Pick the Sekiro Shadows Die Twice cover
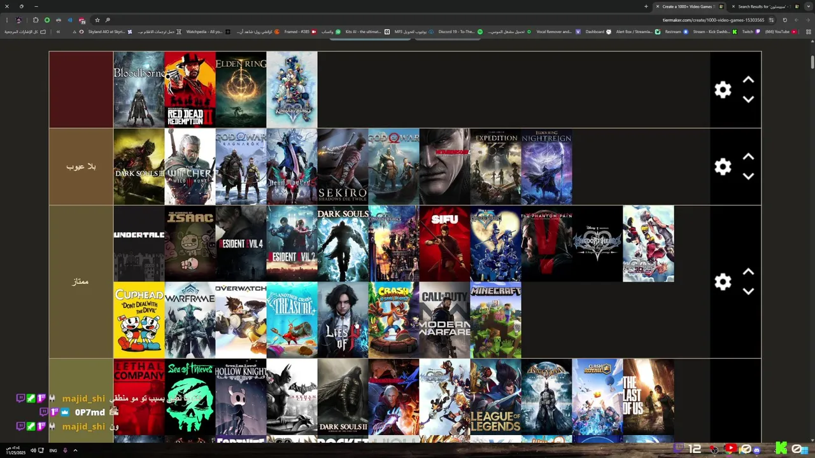The image size is (815, 458). click(x=343, y=167)
